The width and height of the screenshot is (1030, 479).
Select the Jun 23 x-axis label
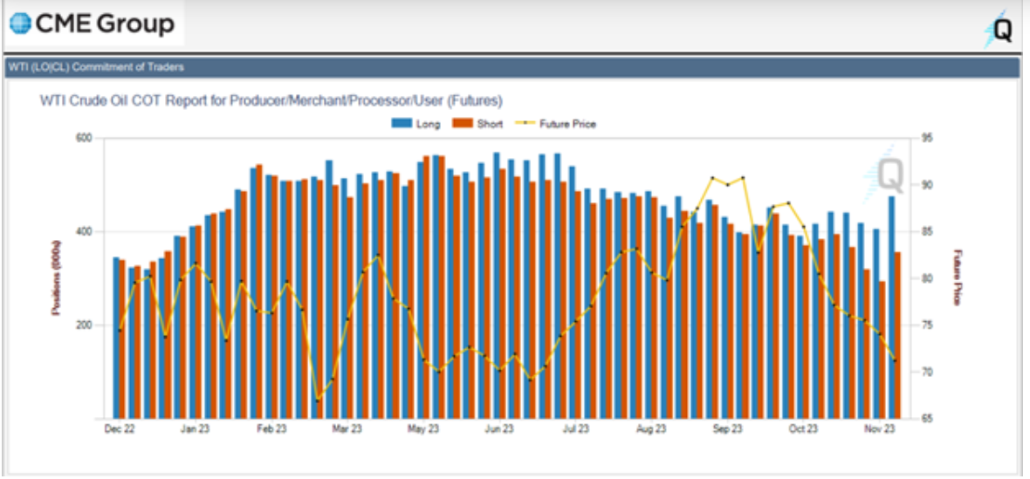tap(498, 429)
